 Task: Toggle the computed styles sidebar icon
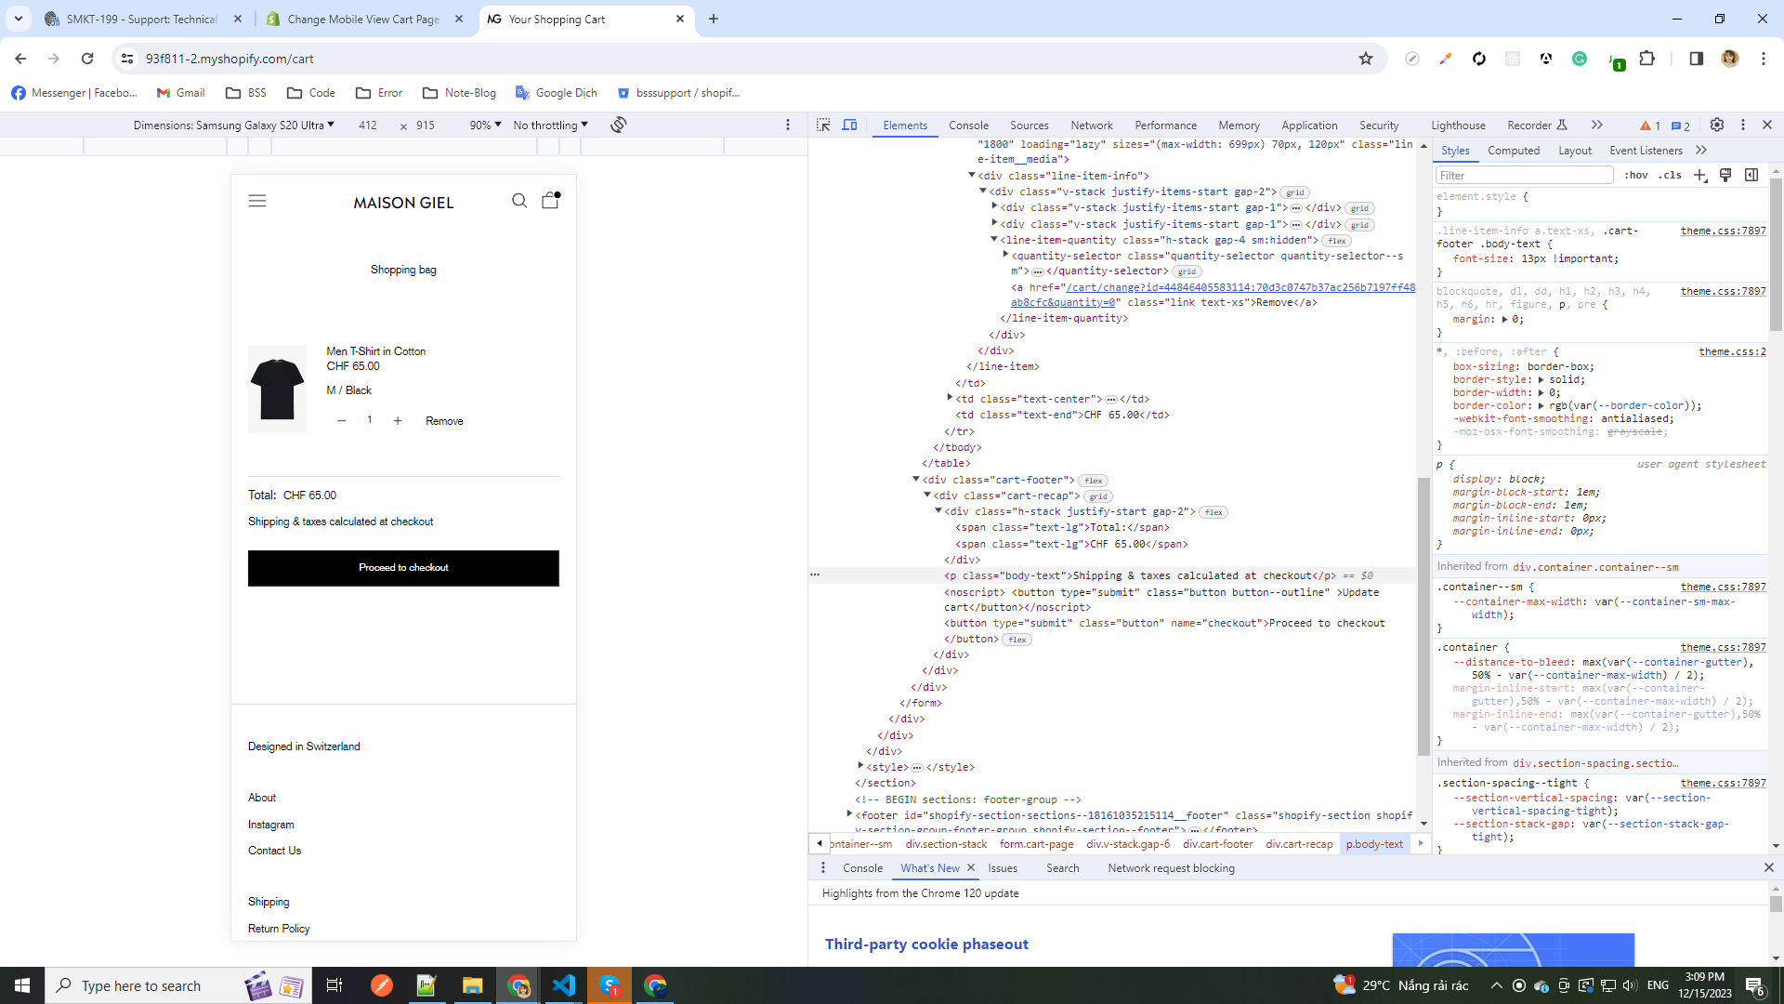[1751, 175]
